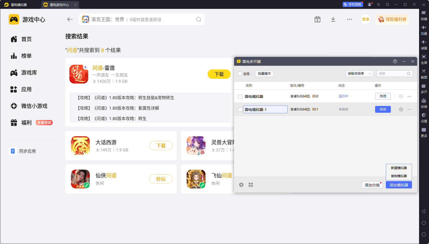Click 启动 button to start 雷电模拟器-1
Viewport: 429px width, 244px height.
(x=383, y=109)
